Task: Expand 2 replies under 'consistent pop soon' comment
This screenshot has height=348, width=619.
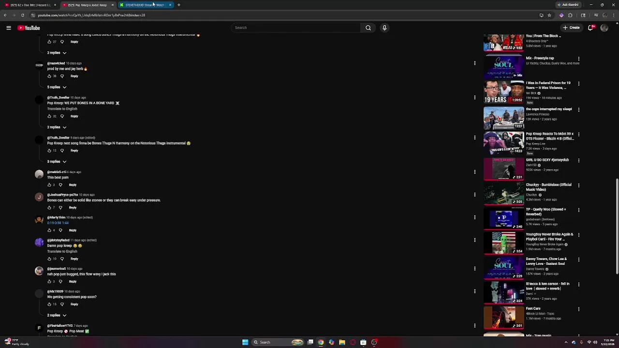Action: pyautogui.click(x=57, y=315)
